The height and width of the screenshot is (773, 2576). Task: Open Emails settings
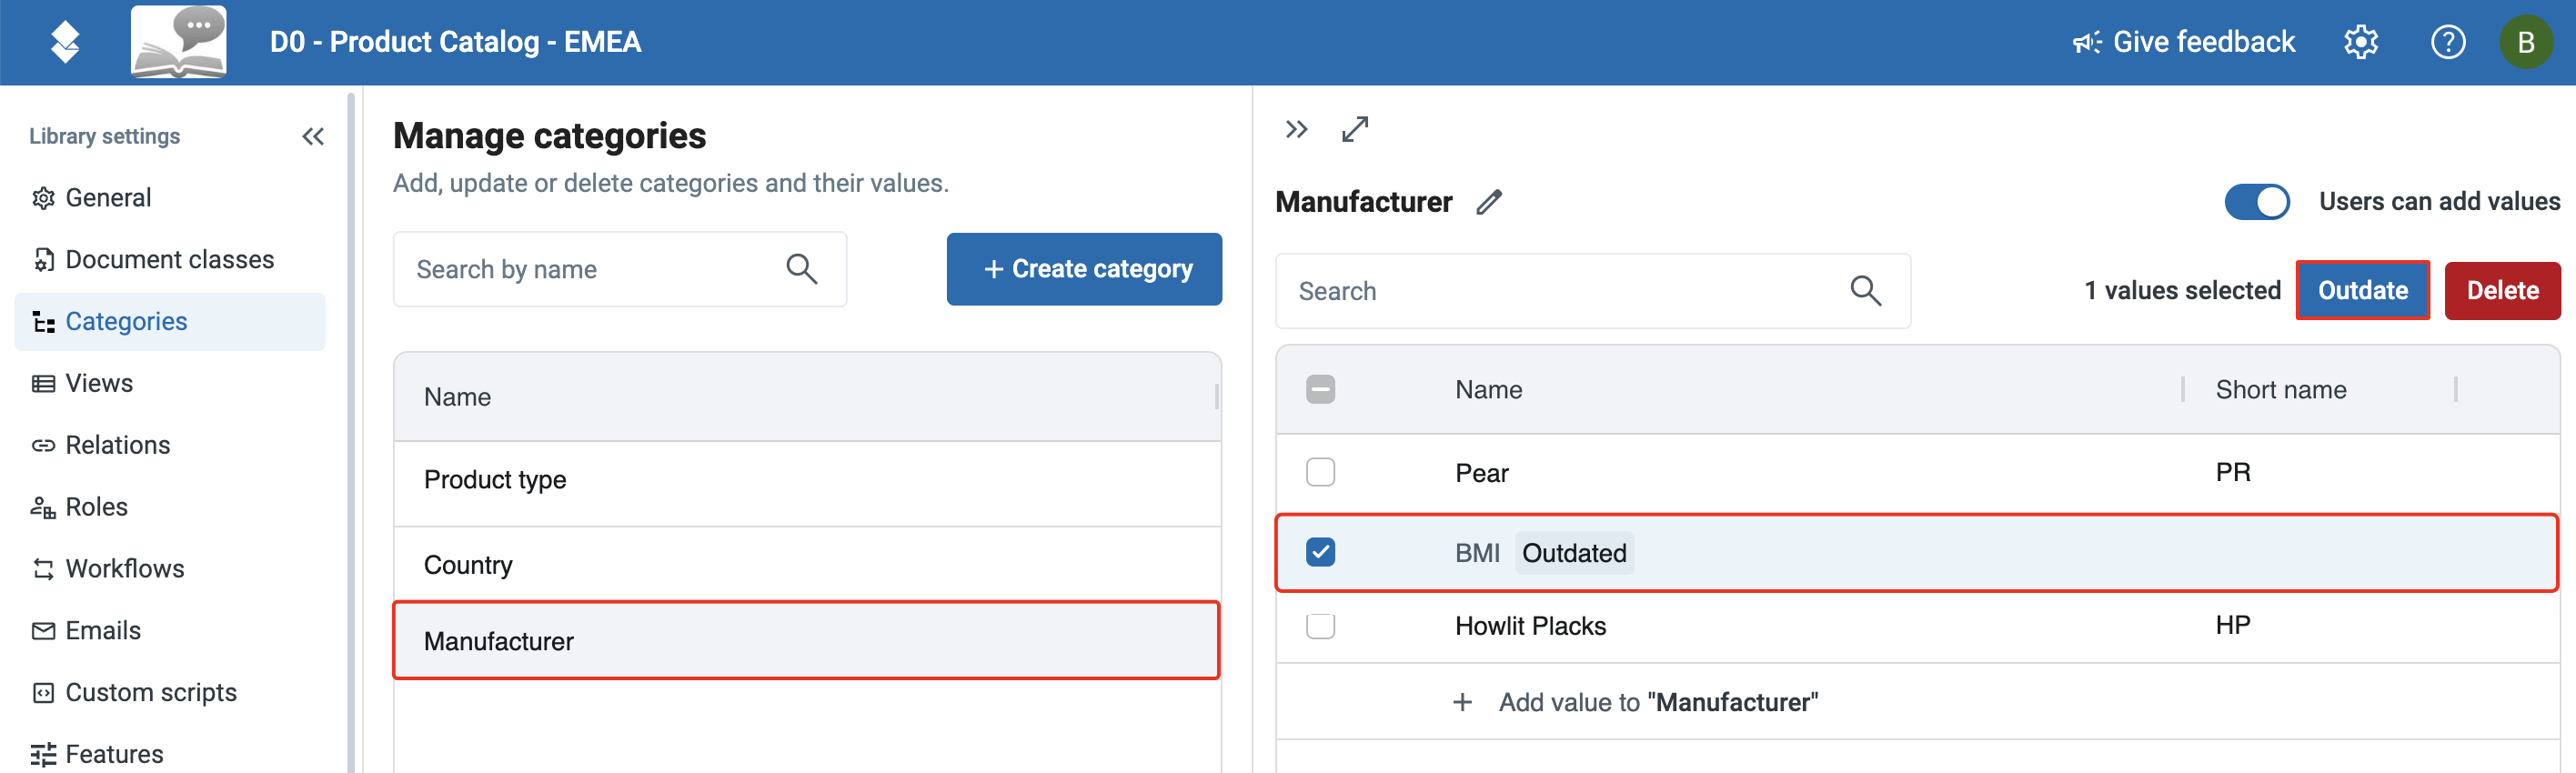coord(170,631)
